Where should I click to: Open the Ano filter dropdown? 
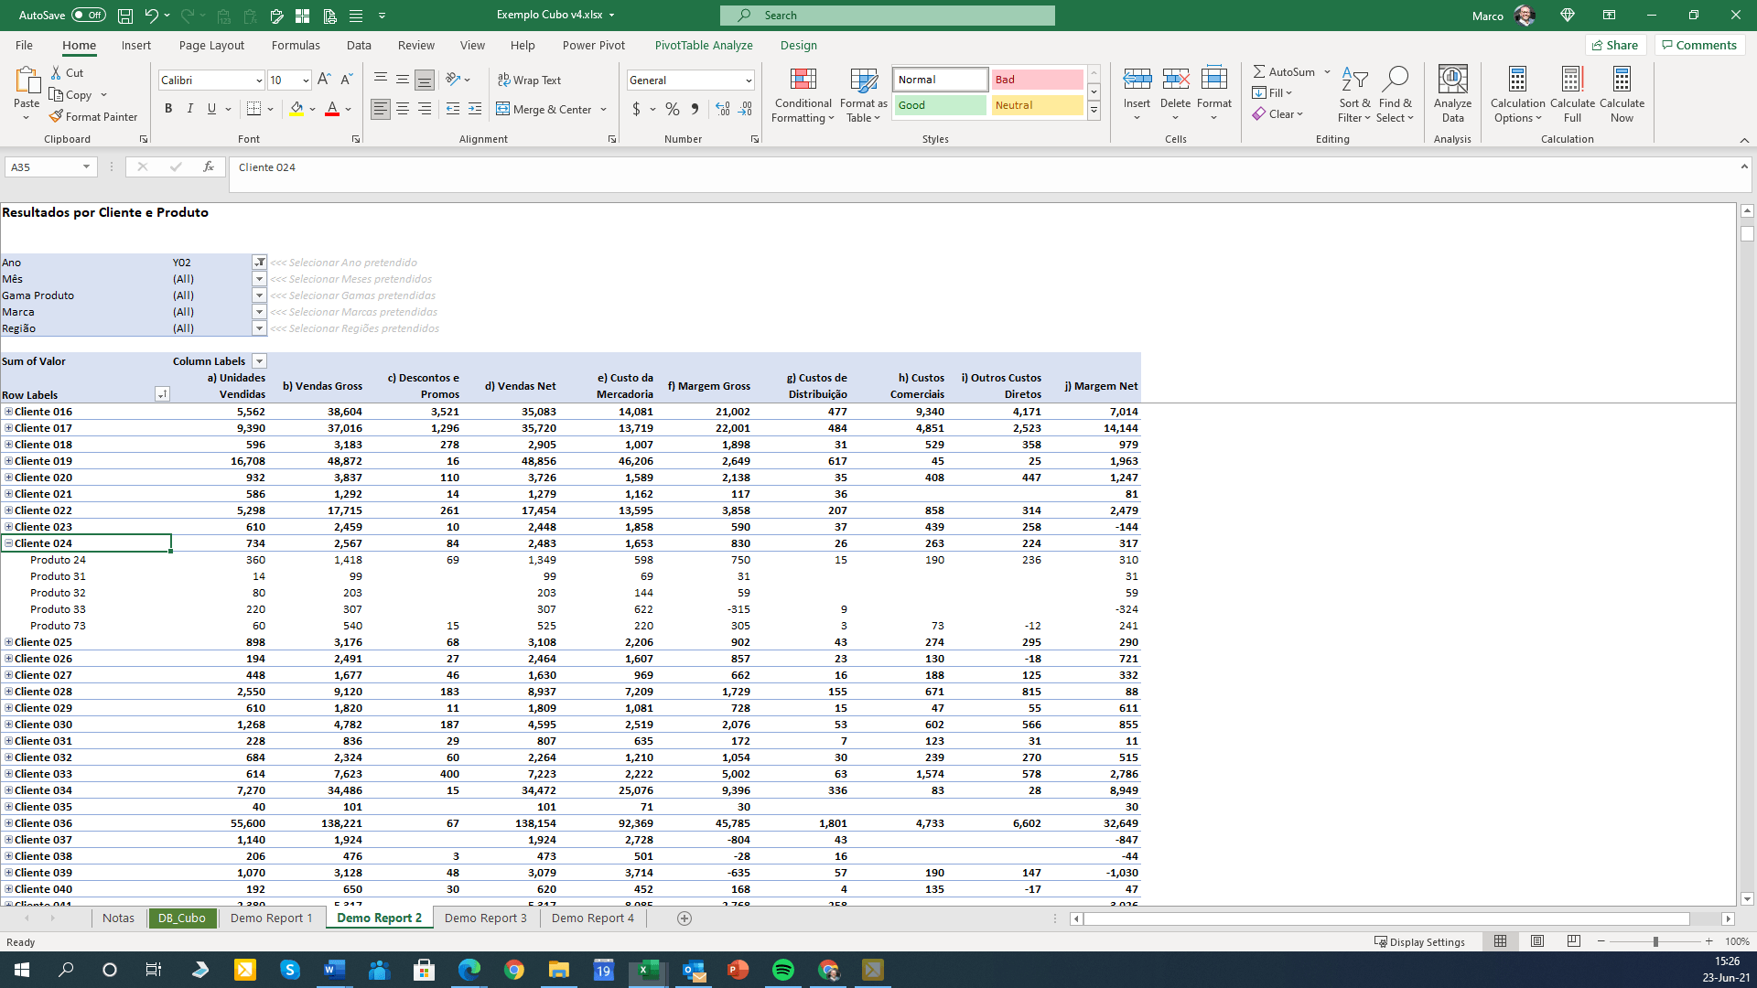click(259, 263)
